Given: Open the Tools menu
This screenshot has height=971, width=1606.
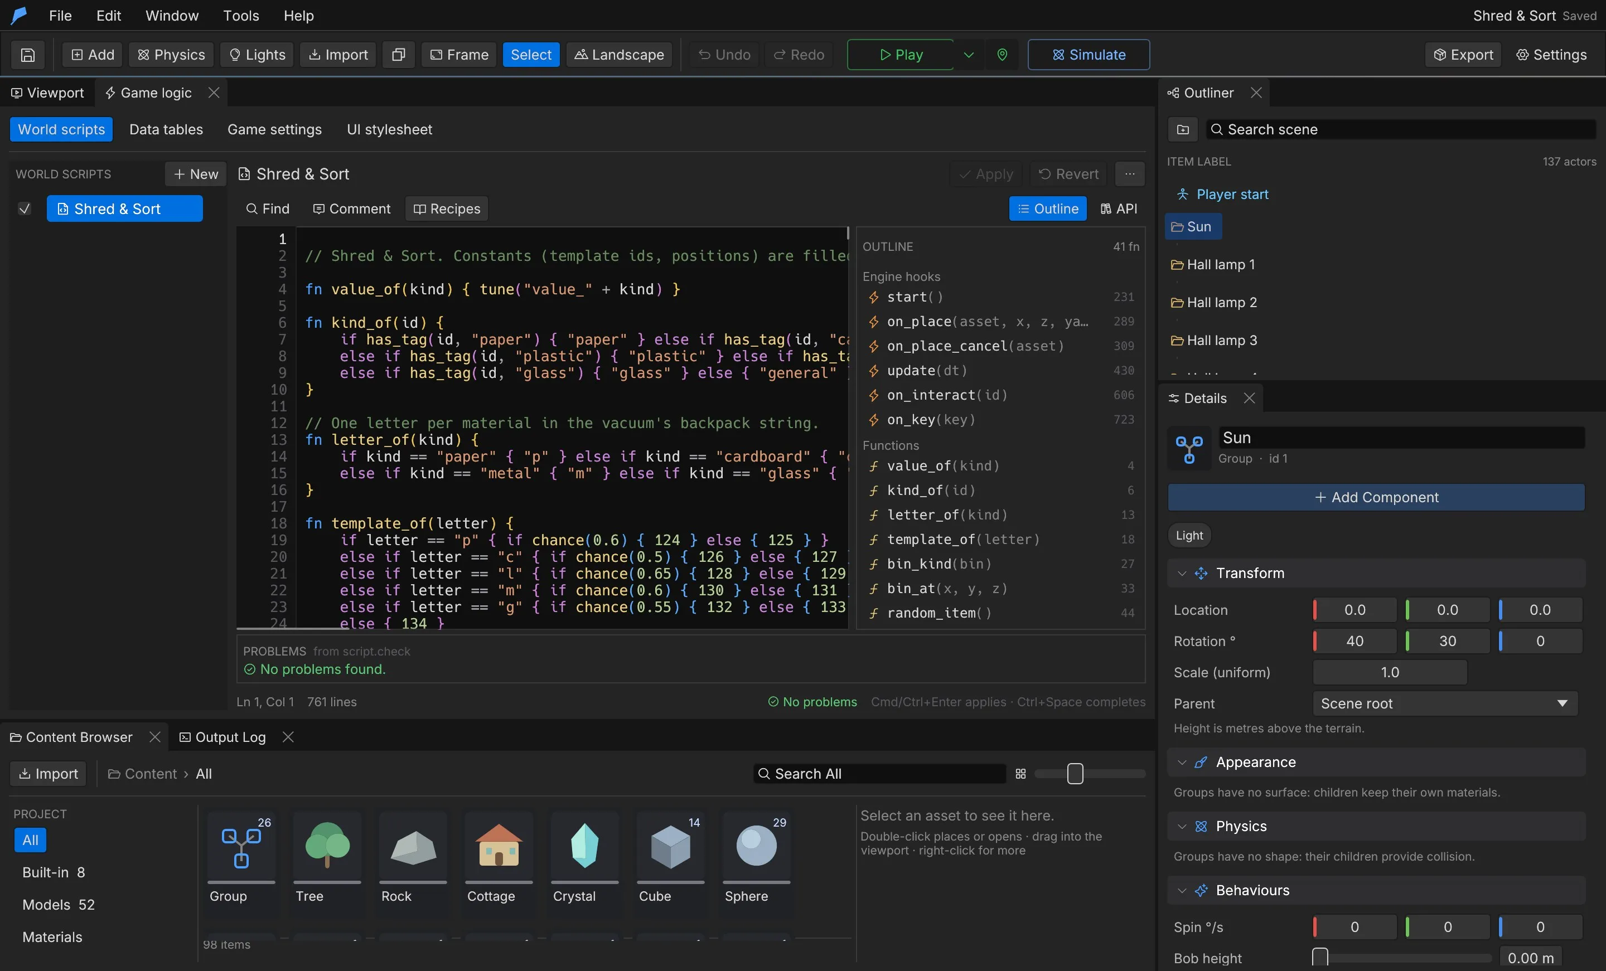Looking at the screenshot, I should click(x=240, y=16).
